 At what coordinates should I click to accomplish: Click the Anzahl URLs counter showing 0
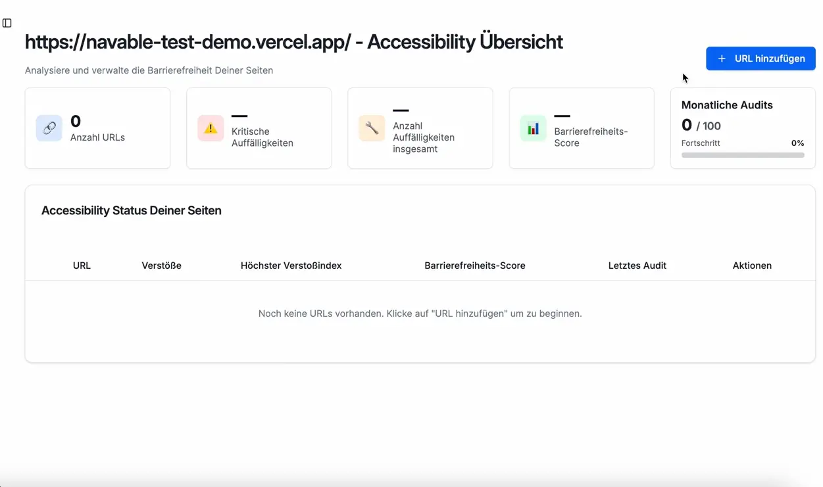75,121
